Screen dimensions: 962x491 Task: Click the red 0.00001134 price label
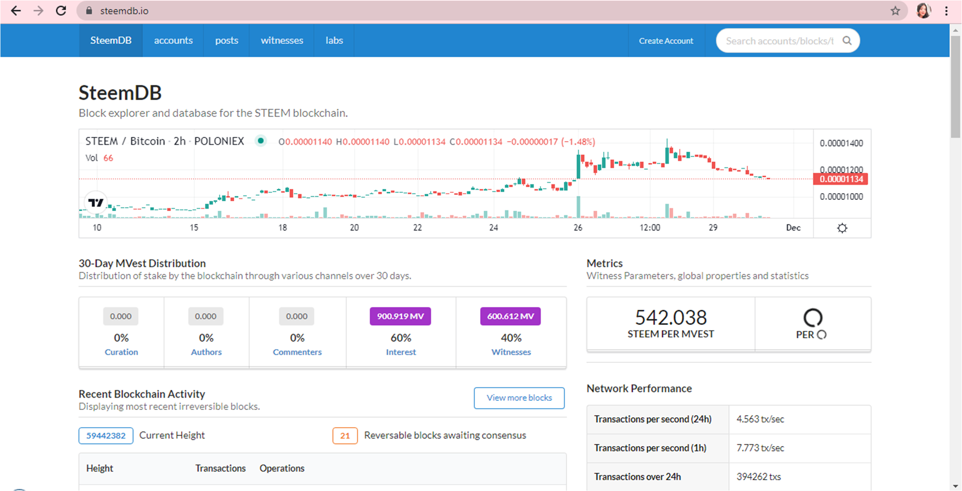[x=841, y=179]
